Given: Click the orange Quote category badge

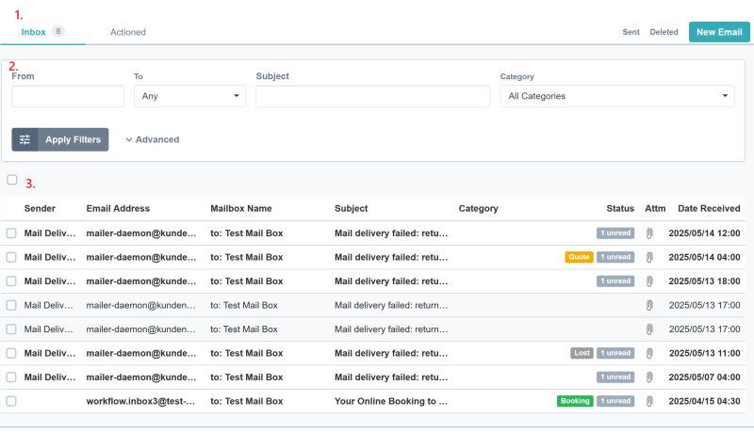Looking at the screenshot, I should 578,257.
